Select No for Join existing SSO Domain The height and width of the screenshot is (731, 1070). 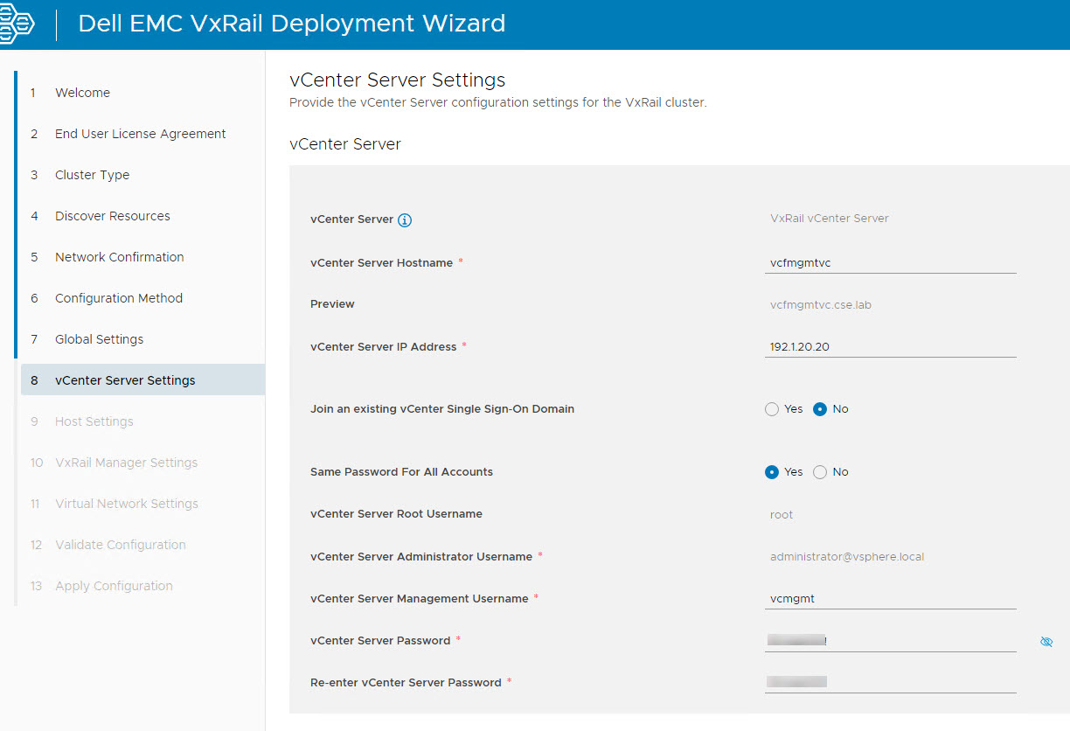tap(820, 409)
